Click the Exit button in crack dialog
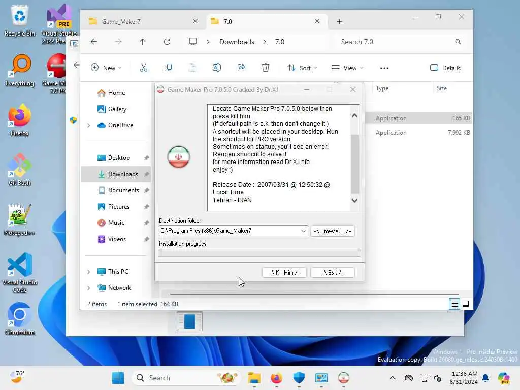The width and height of the screenshot is (520, 390). [x=332, y=273]
